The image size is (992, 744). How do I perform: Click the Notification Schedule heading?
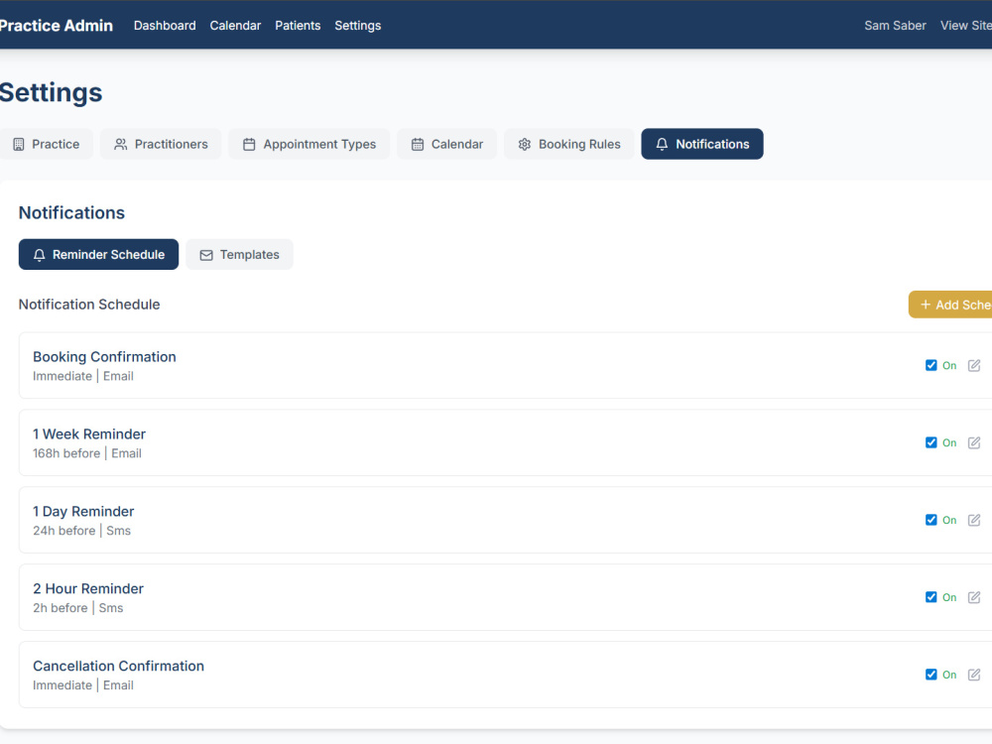pos(89,305)
